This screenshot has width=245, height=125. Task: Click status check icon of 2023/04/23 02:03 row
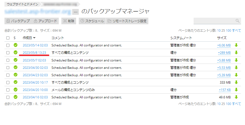pyautogui.click(x=16, y=75)
